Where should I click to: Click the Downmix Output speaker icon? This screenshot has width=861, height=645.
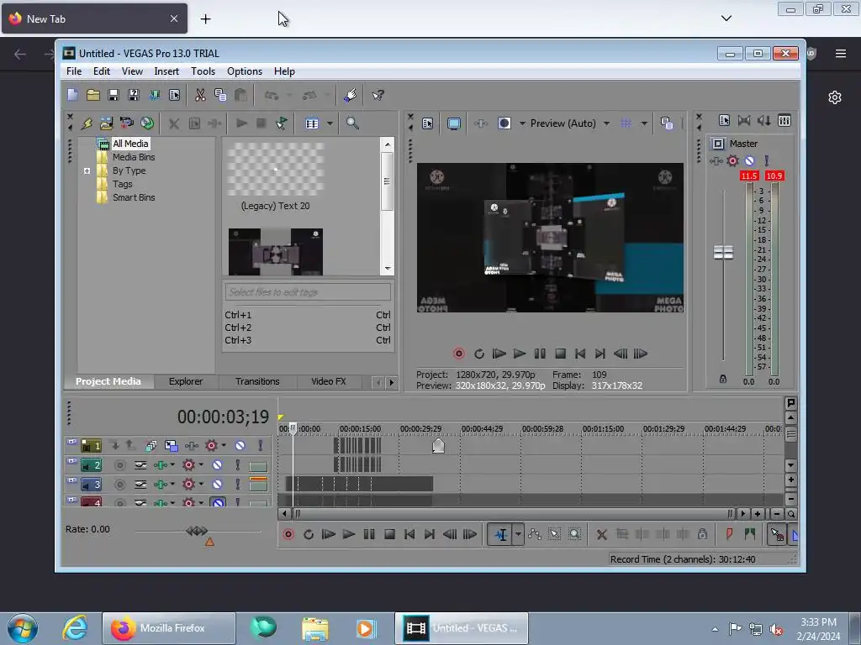[x=763, y=121]
